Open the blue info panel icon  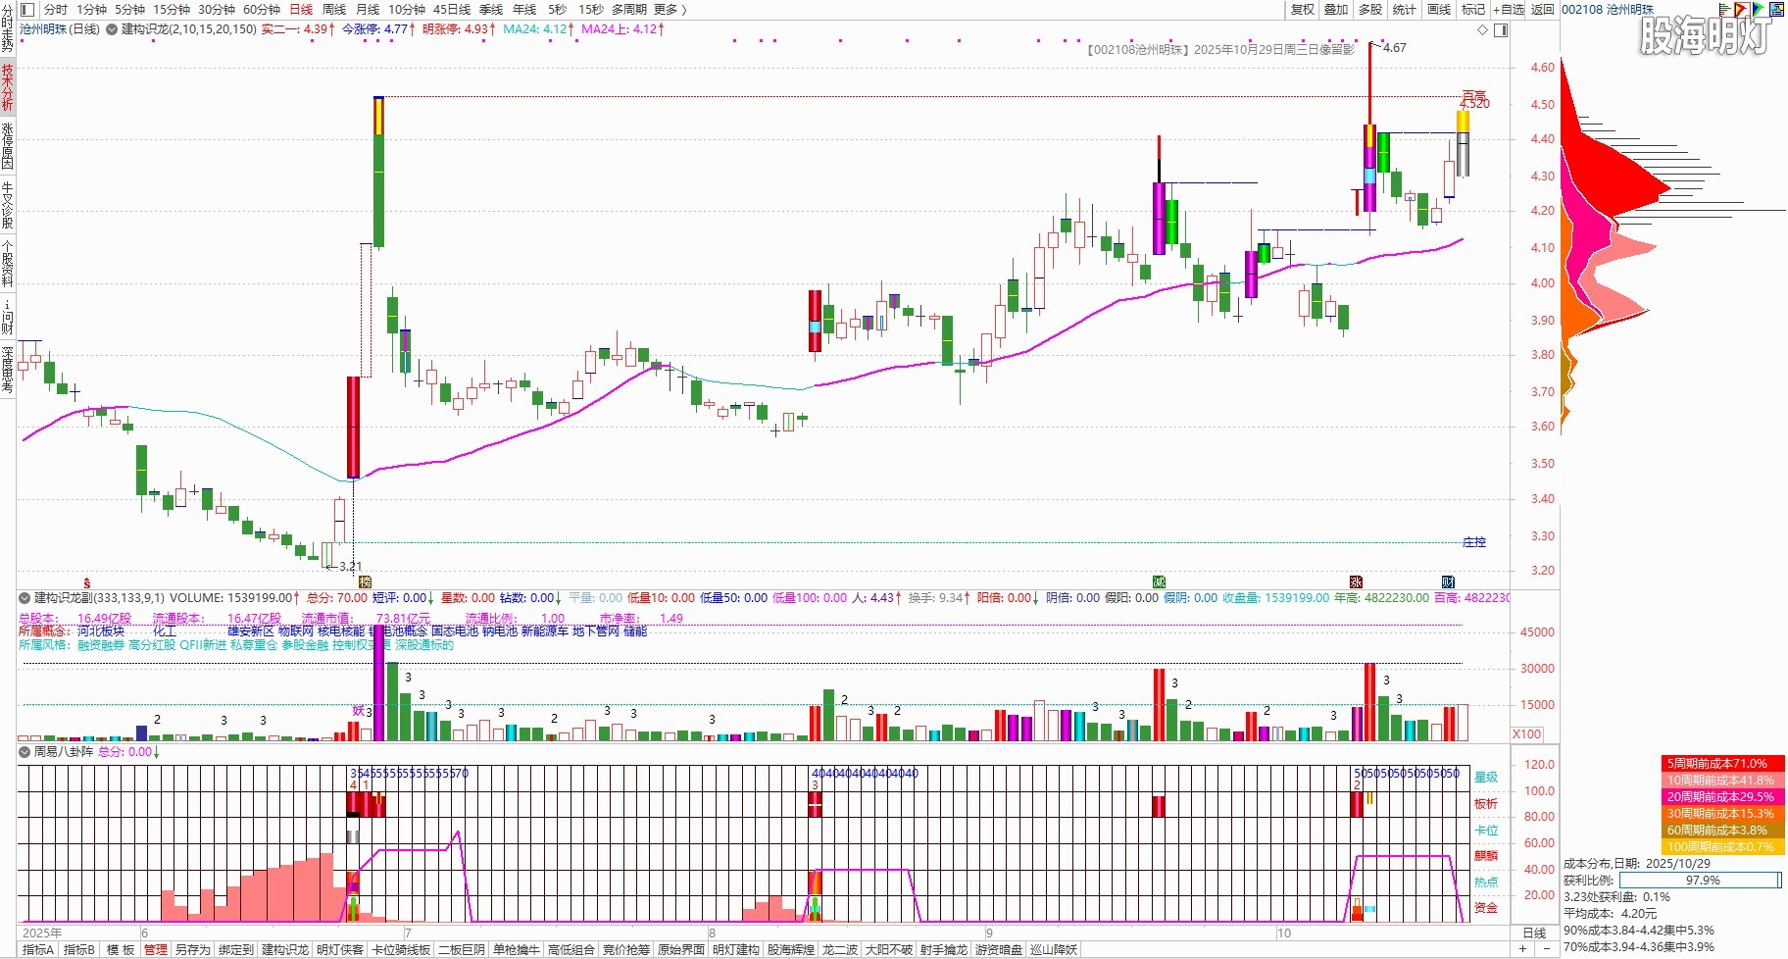pyautogui.click(x=1776, y=10)
